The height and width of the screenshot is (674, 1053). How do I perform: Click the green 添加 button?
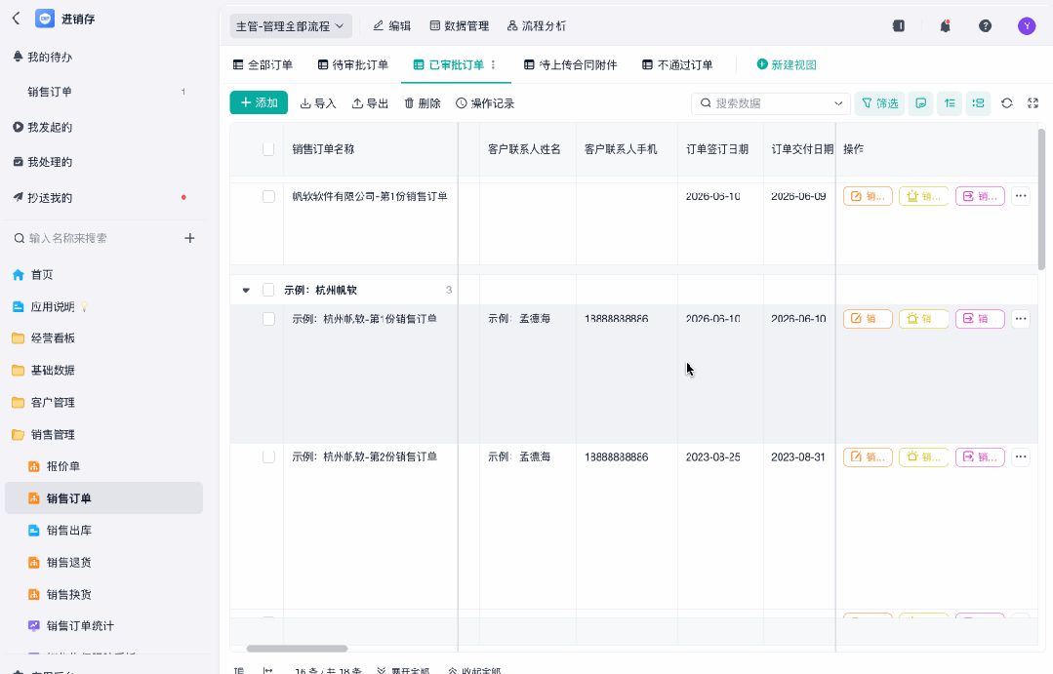pyautogui.click(x=259, y=102)
